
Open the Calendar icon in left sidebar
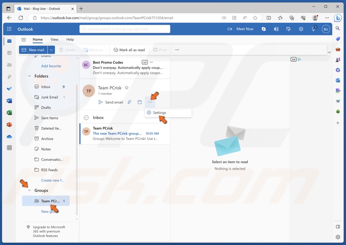[9, 53]
